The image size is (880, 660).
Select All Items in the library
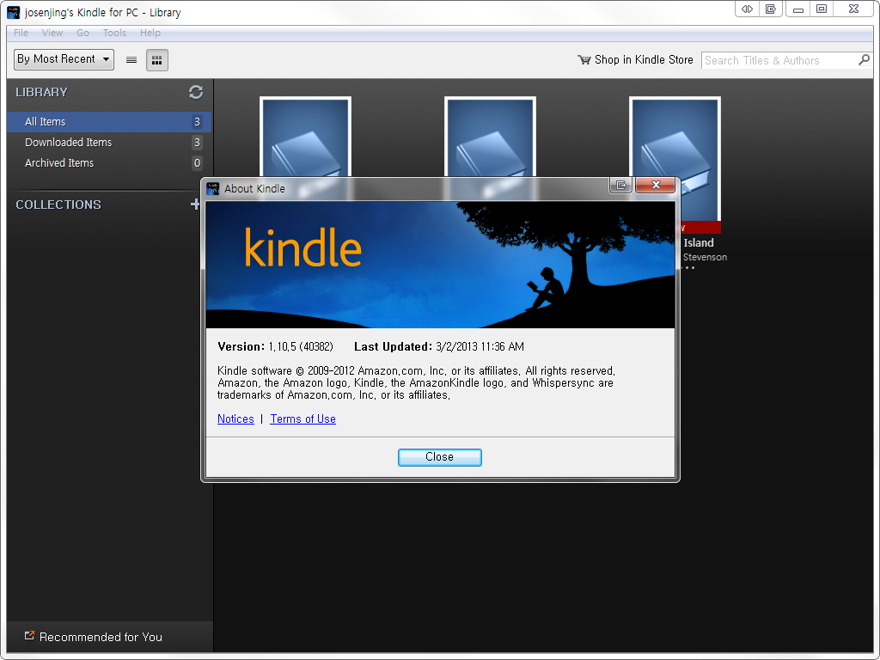tap(109, 122)
